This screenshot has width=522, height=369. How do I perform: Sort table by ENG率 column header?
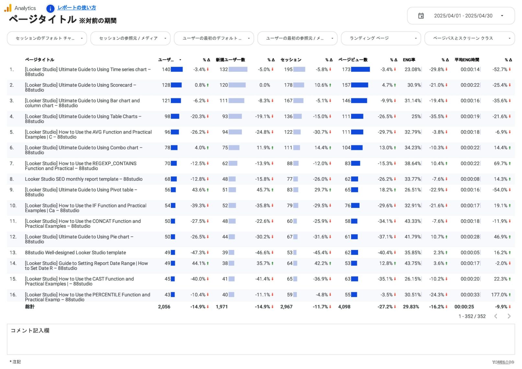point(409,60)
